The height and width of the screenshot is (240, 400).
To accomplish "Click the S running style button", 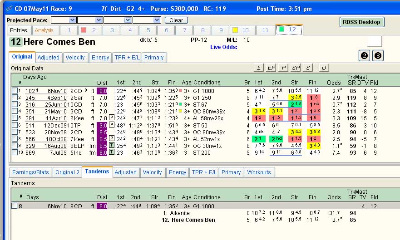I will pos(308,68).
